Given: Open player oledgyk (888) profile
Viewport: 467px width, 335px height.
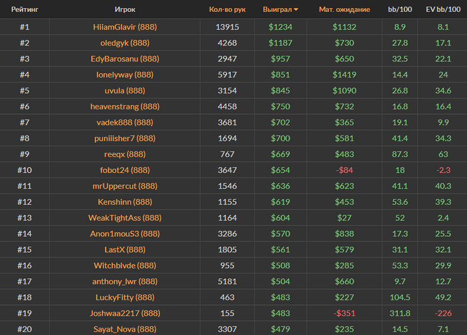Looking at the screenshot, I should click(125, 43).
